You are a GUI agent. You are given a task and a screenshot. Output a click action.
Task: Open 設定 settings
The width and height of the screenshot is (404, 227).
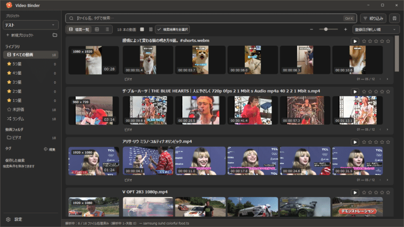pos(14,219)
